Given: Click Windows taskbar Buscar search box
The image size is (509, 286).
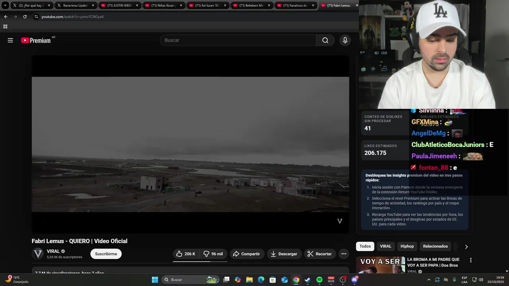Looking at the screenshot, I should pos(191,280).
